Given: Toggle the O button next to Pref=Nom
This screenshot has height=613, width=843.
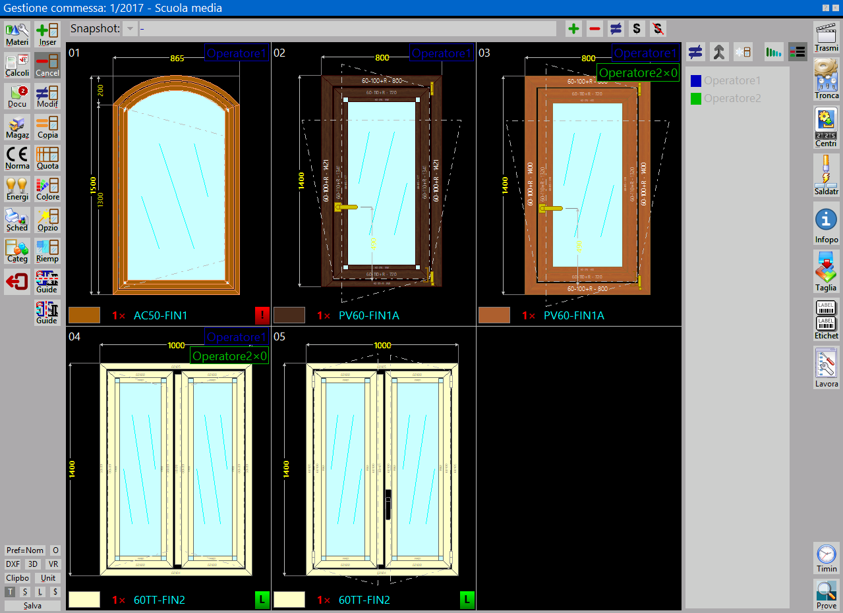Looking at the screenshot, I should pos(55,550).
